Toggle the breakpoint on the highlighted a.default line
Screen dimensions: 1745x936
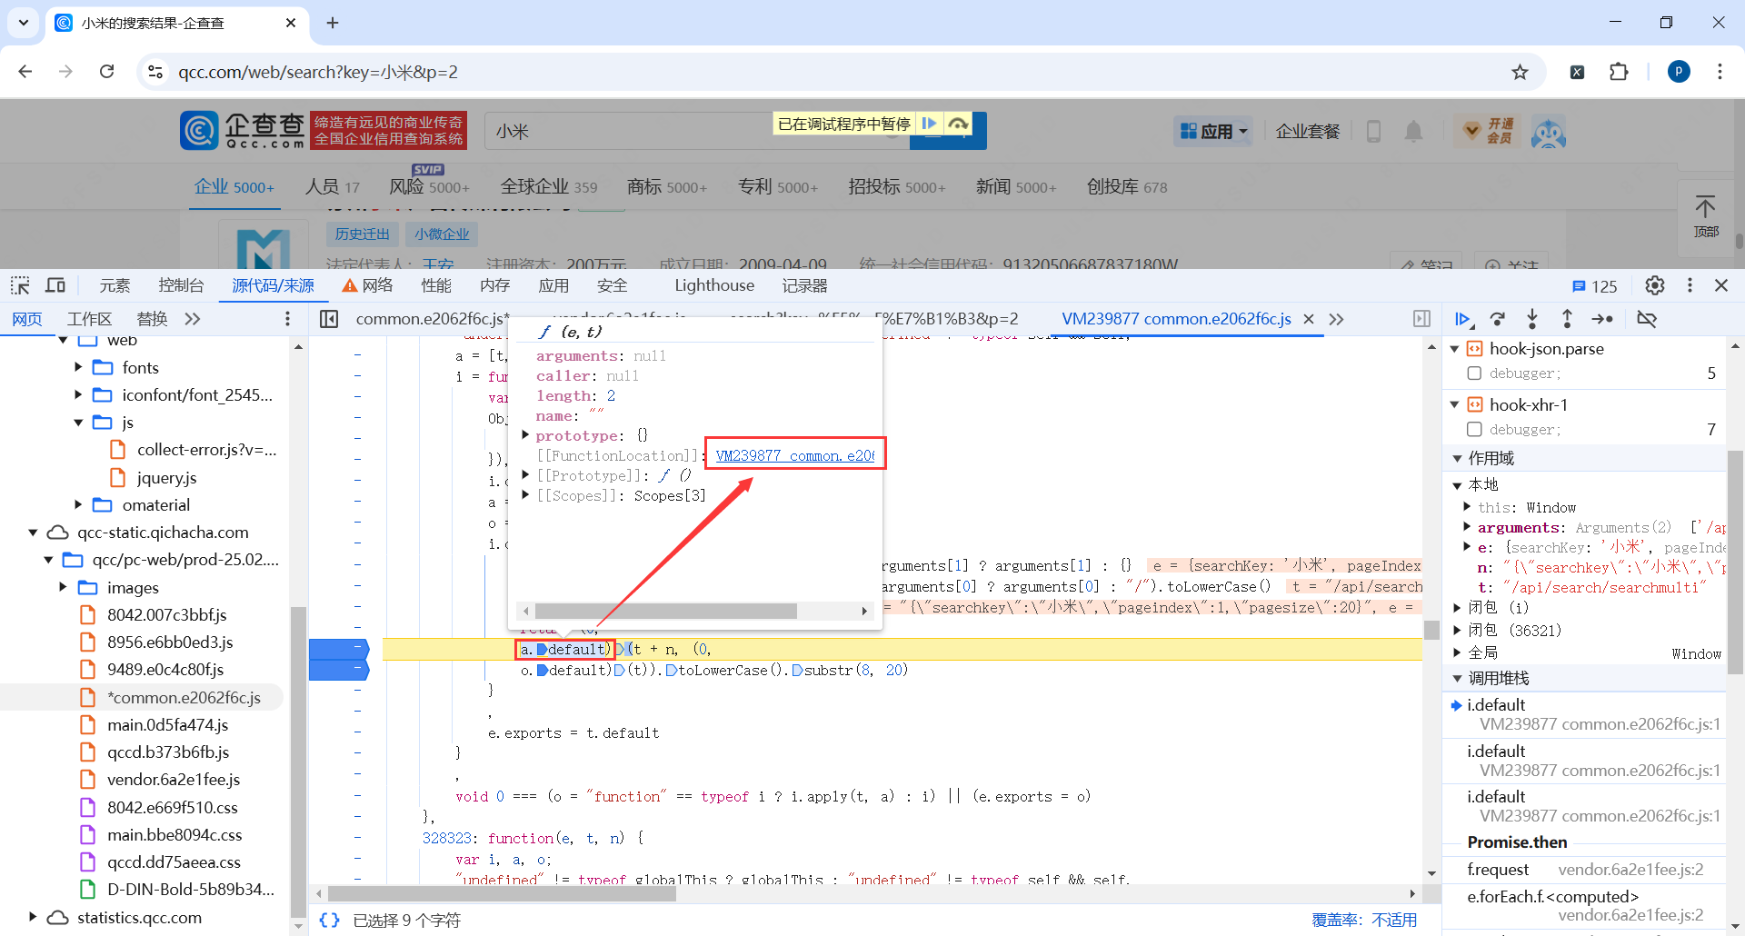339,649
